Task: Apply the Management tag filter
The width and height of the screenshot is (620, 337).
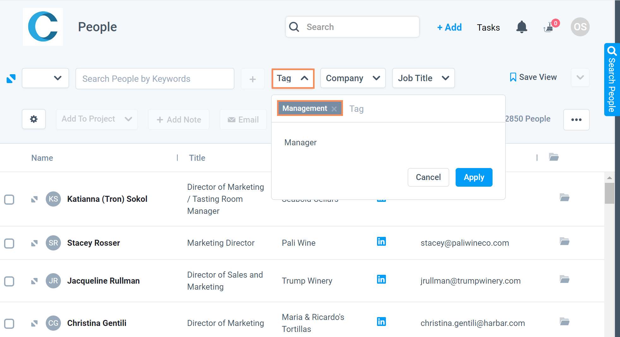Action: (x=474, y=177)
